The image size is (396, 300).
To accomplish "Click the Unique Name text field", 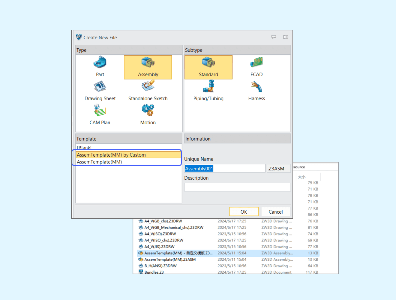I will tap(225, 169).
